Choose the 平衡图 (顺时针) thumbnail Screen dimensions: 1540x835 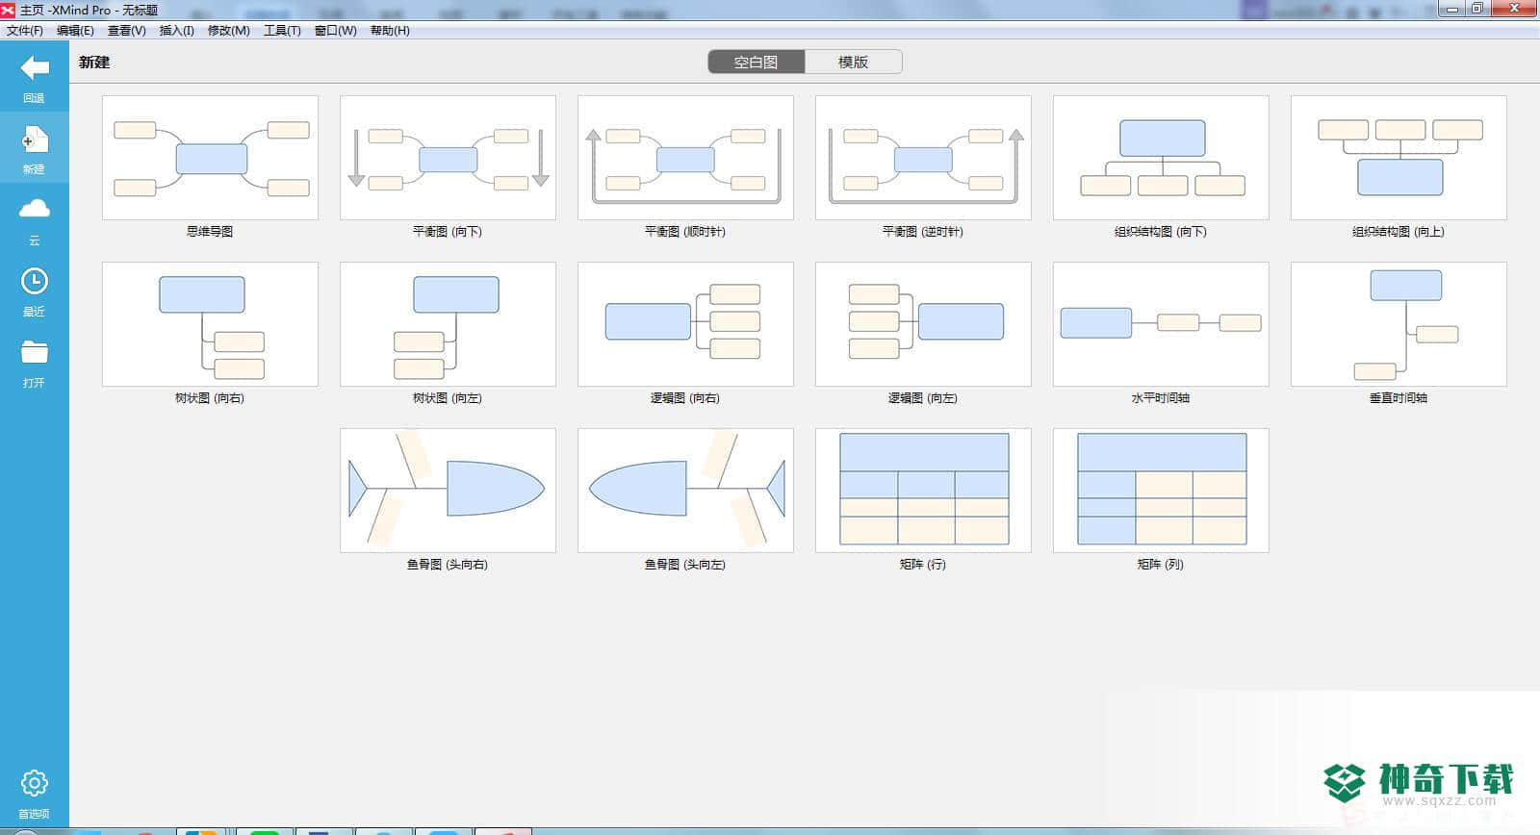point(685,158)
